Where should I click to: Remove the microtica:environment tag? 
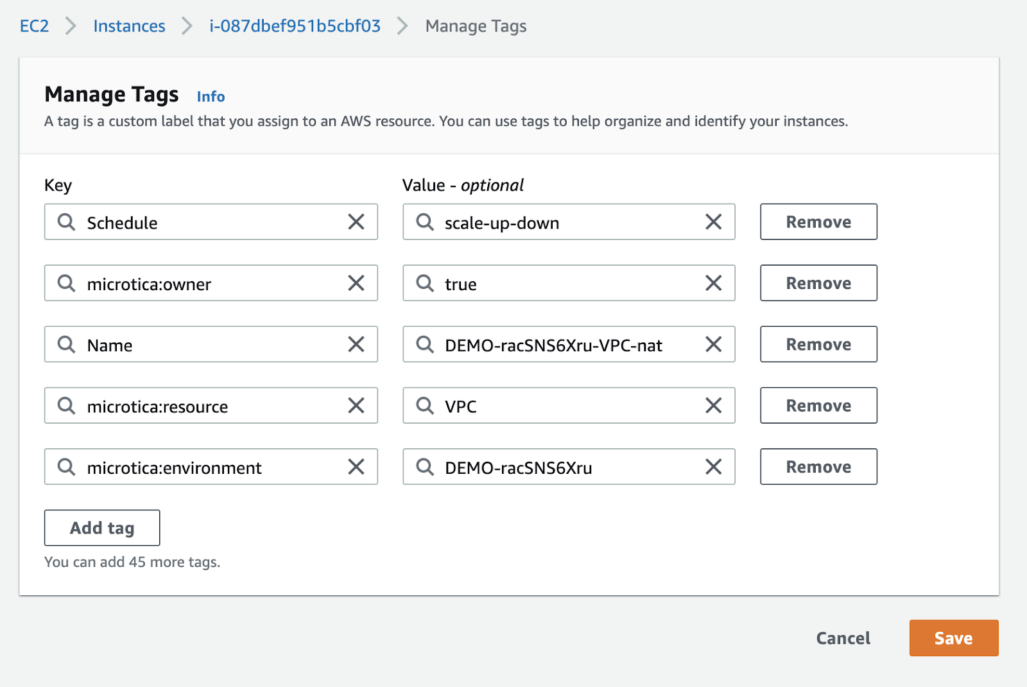[818, 467]
